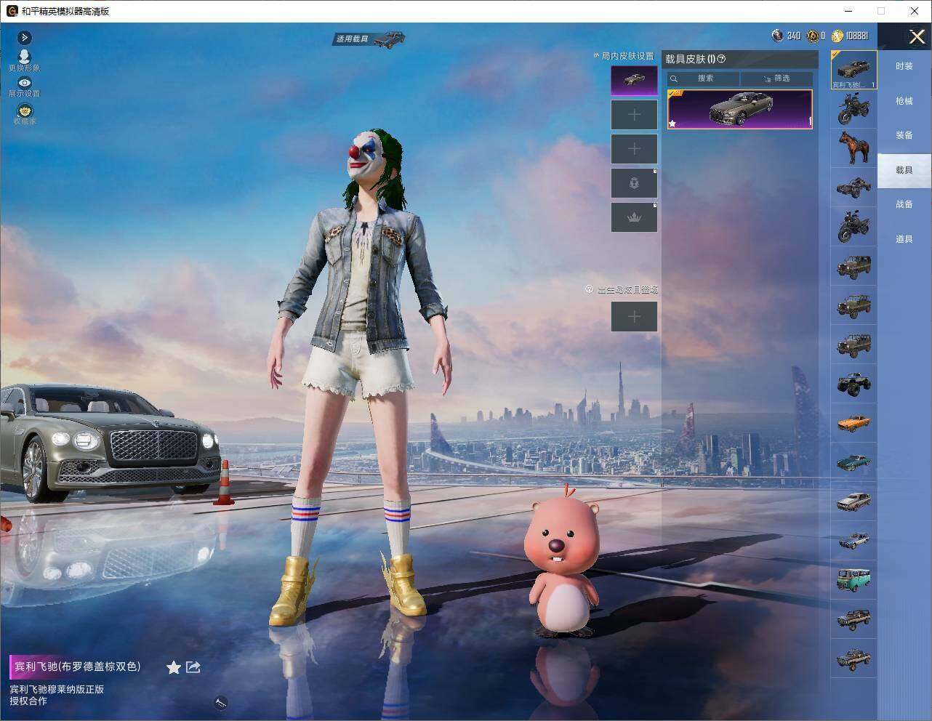The image size is (932, 721).
Task: Share the Bentley skin via share icon
Action: tap(193, 667)
